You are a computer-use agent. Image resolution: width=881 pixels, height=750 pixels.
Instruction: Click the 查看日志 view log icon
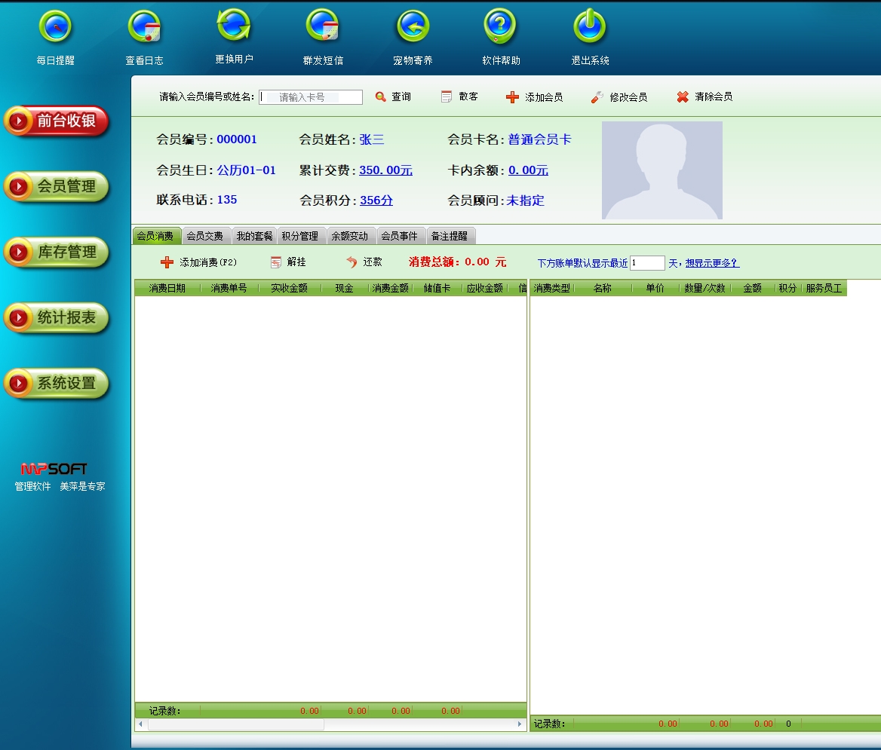144,28
